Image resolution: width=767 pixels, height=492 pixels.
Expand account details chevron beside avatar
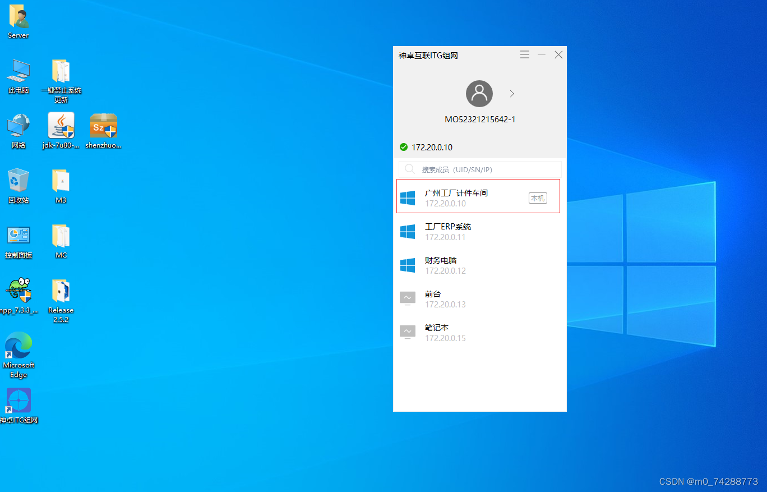512,94
